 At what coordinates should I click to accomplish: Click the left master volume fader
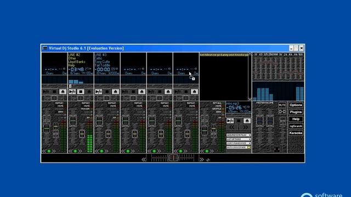(259, 121)
